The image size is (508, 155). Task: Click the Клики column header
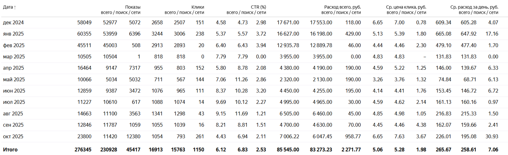[197, 7]
